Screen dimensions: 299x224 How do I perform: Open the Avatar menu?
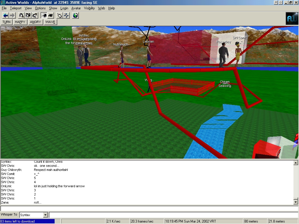(x=76, y=8)
